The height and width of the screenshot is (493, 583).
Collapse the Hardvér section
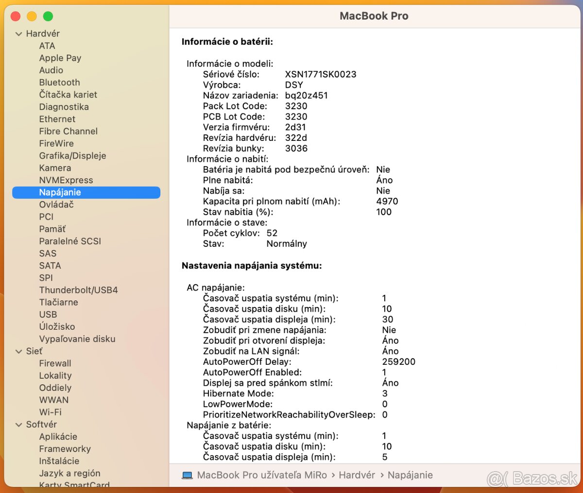click(18, 34)
